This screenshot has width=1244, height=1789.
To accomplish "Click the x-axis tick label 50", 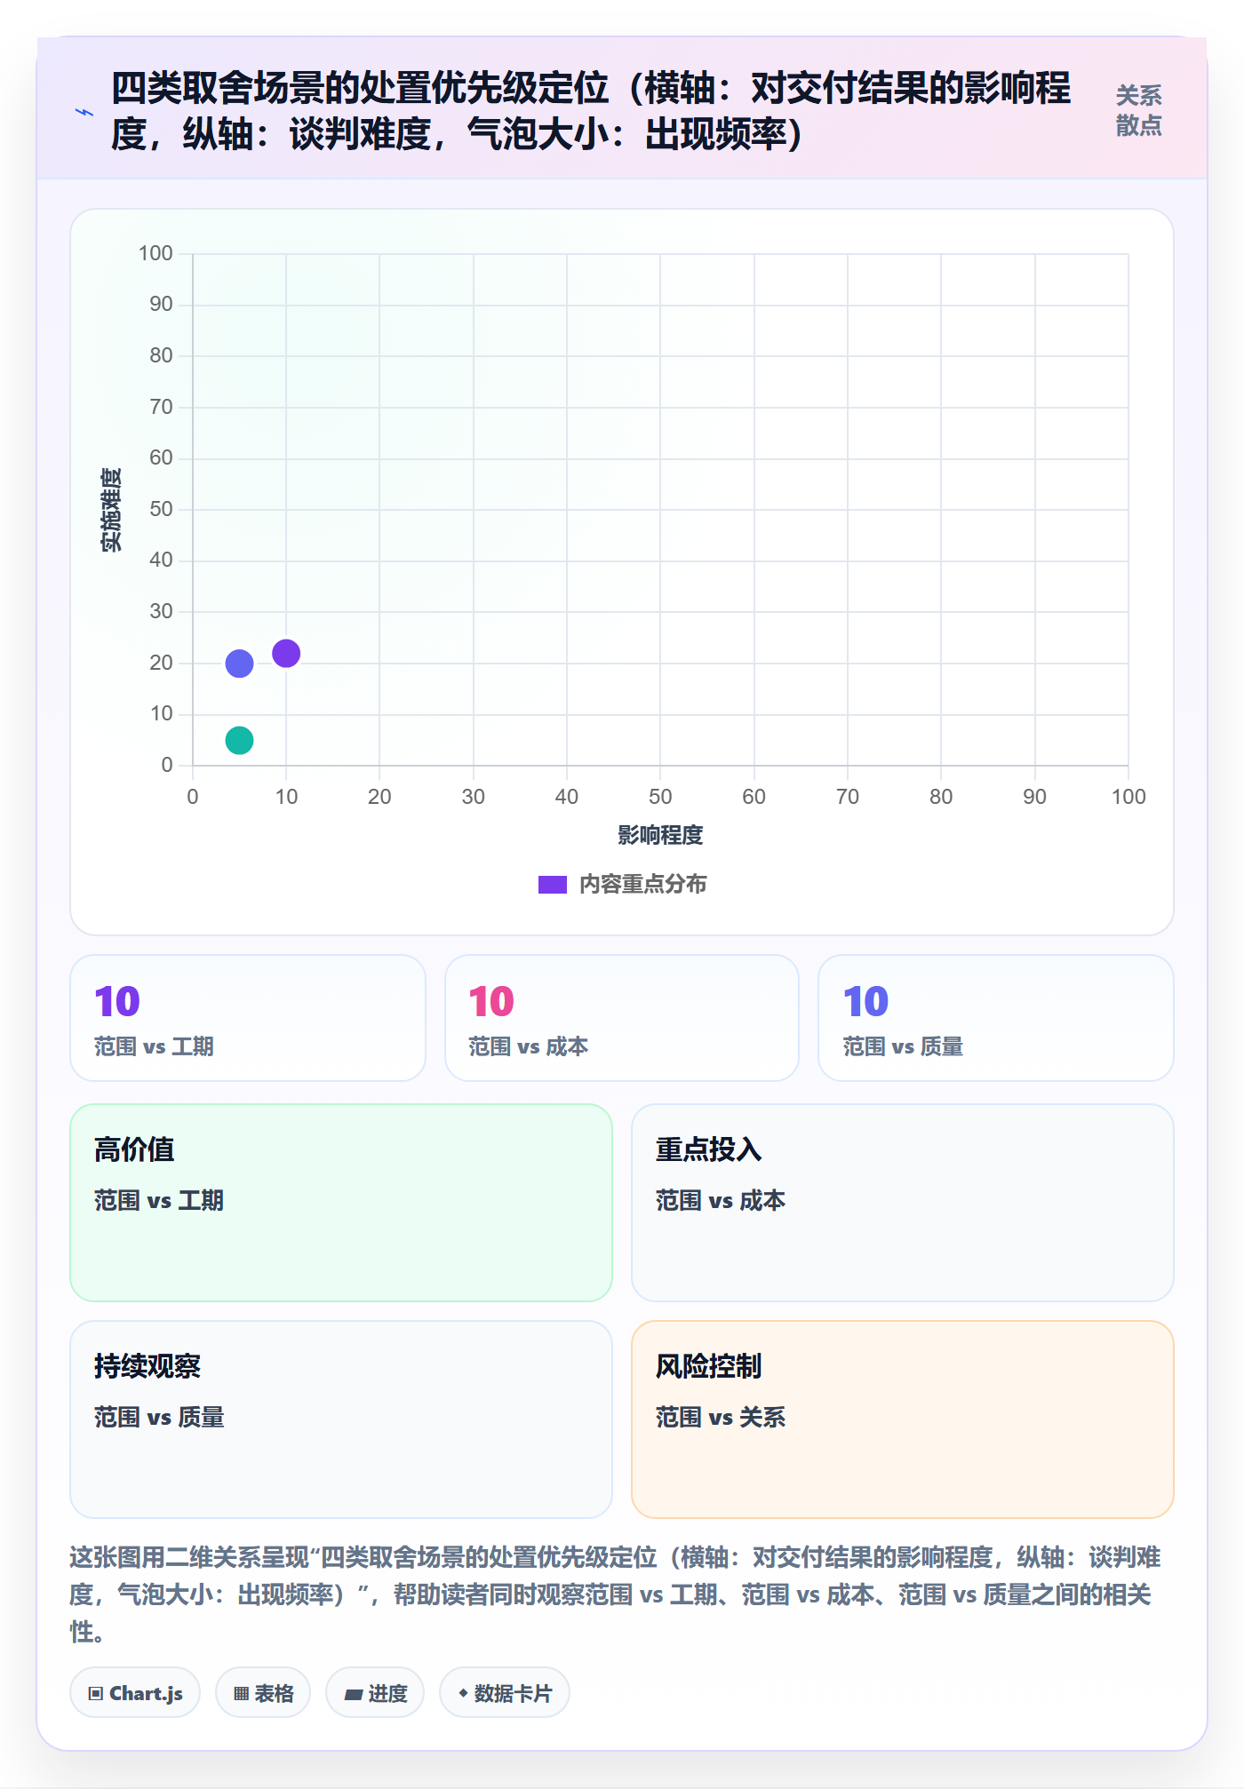I will [660, 797].
